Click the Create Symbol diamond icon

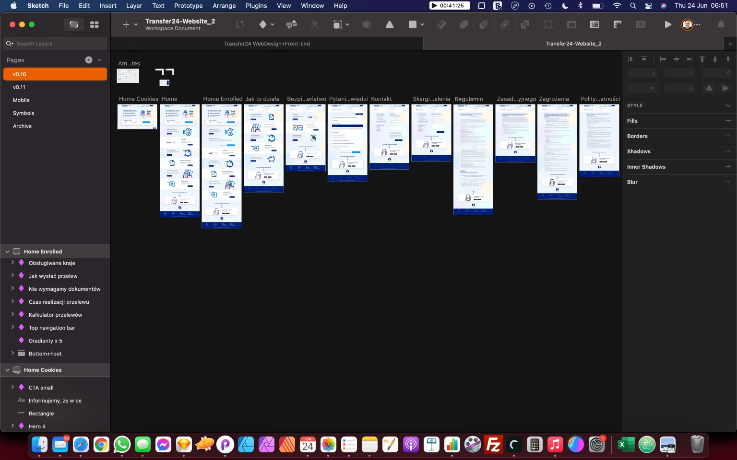click(x=262, y=24)
